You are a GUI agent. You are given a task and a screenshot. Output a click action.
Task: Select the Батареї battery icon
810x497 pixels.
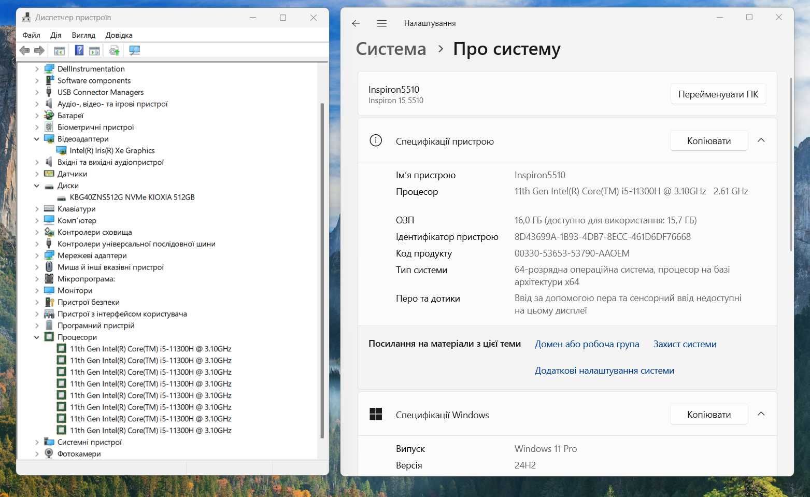[x=49, y=115]
